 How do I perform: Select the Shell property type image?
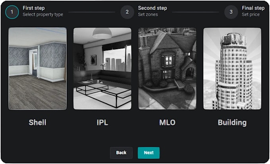pos(38,69)
